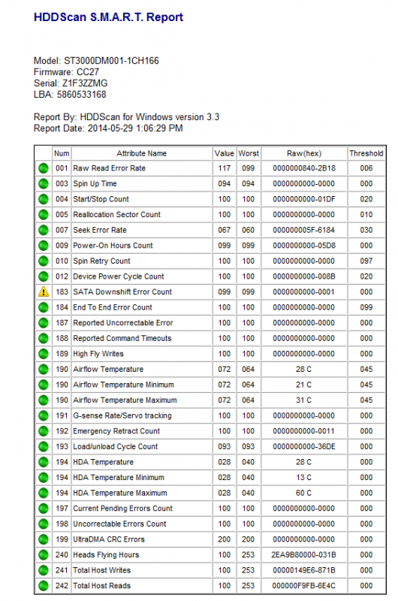This screenshot has width=398, height=601.
Task: Click the green status icon for Load/unload Cycle Count
Action: (x=44, y=446)
